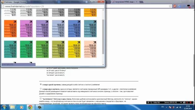Click the popup scrollbar up arrow
195x110 pixels.
tap(103, 10)
